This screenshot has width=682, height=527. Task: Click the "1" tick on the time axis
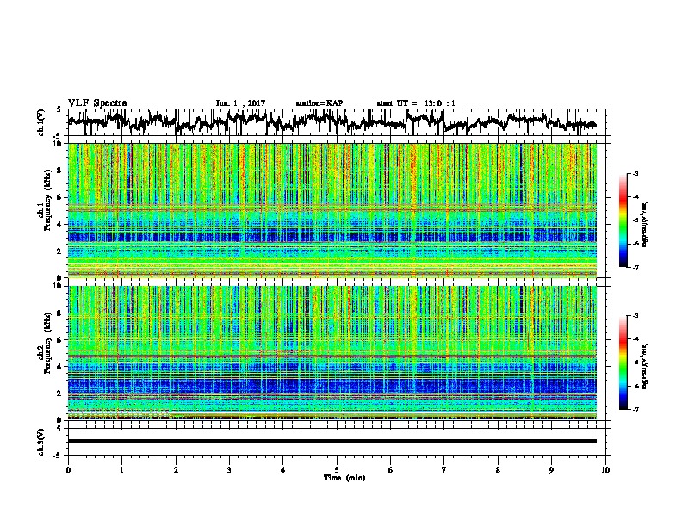tap(121, 469)
